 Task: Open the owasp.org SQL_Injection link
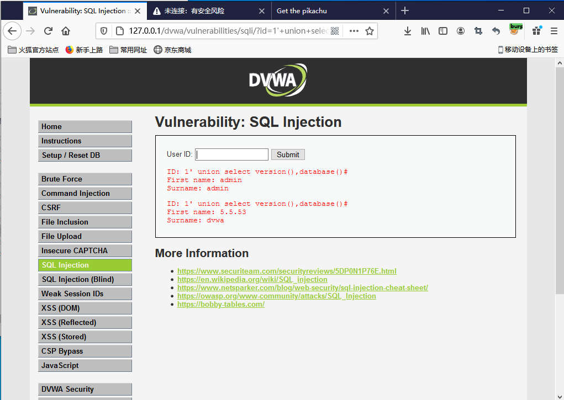tap(277, 296)
